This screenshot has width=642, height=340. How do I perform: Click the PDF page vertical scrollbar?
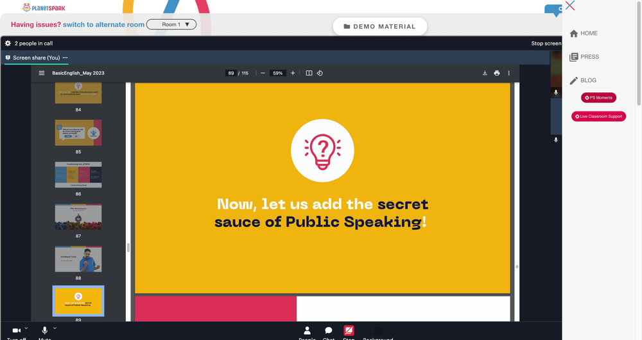pyautogui.click(x=517, y=266)
